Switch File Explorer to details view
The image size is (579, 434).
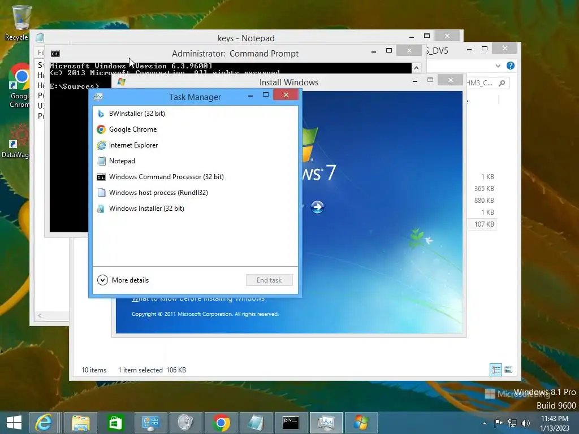495,370
